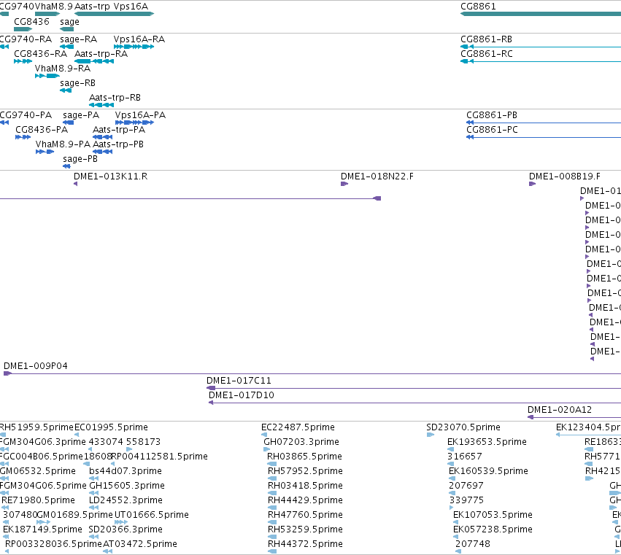The width and height of the screenshot is (621, 555).
Task: Select the CG9740-PA protein label
Action: [x=26, y=115]
